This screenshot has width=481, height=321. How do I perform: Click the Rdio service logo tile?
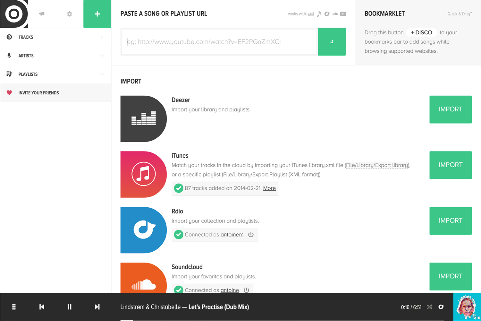point(144,230)
